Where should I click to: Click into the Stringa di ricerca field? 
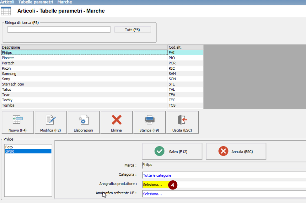tap(59, 29)
